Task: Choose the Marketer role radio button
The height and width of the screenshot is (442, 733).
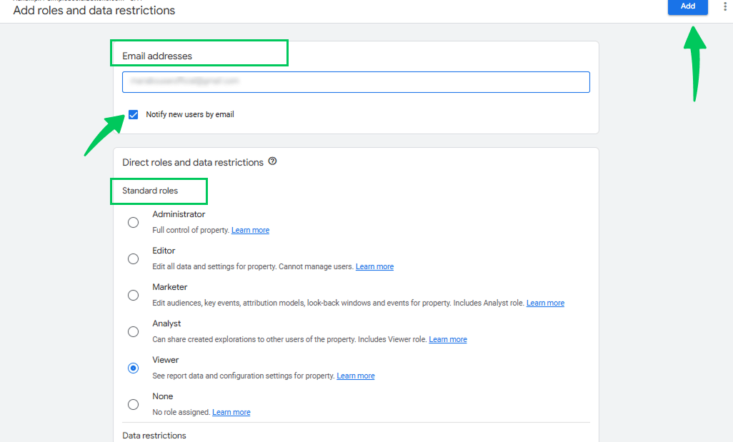Action: pyautogui.click(x=133, y=296)
